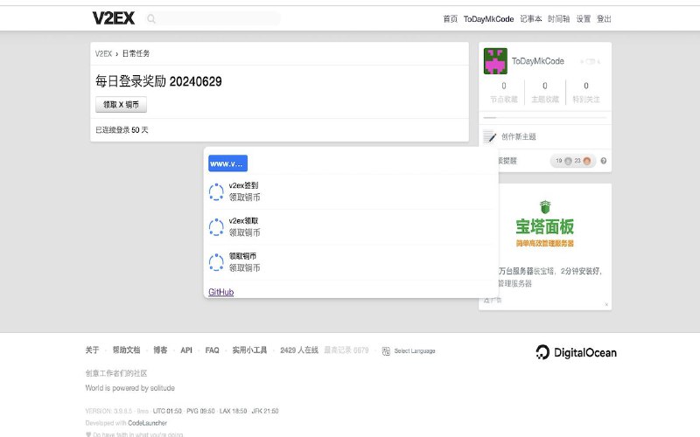Open 节点收藏 count

tap(504, 92)
